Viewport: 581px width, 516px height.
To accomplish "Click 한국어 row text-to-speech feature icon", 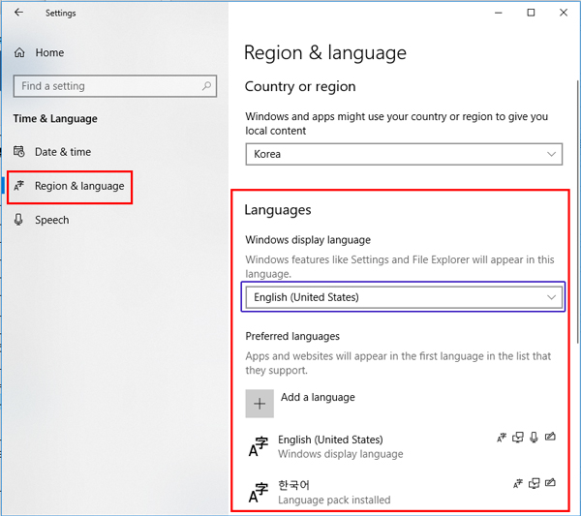I will click(x=534, y=484).
